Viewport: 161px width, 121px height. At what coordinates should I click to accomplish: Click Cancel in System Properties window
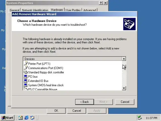(x=76, y=111)
